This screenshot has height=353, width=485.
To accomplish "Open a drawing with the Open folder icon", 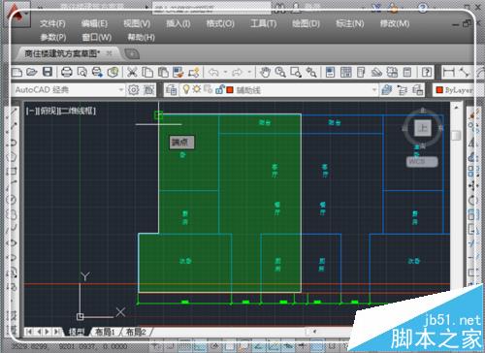I will coord(32,72).
